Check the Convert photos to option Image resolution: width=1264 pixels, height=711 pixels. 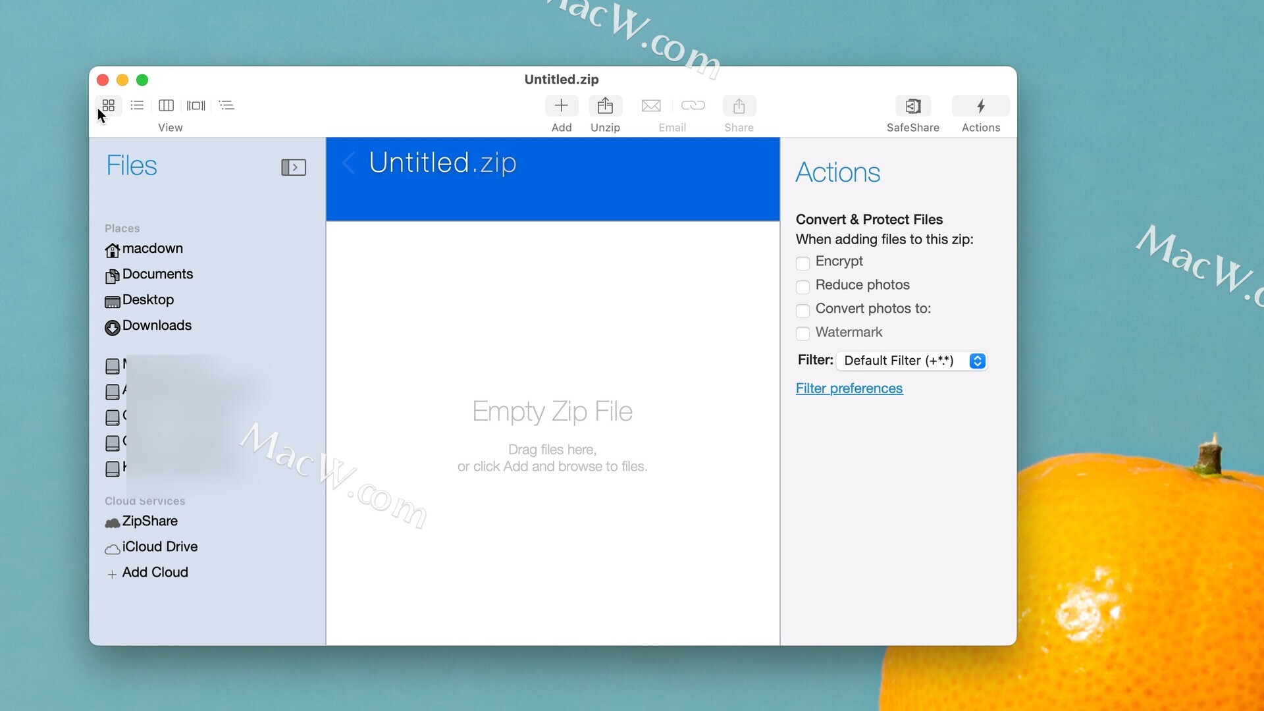pyautogui.click(x=803, y=311)
